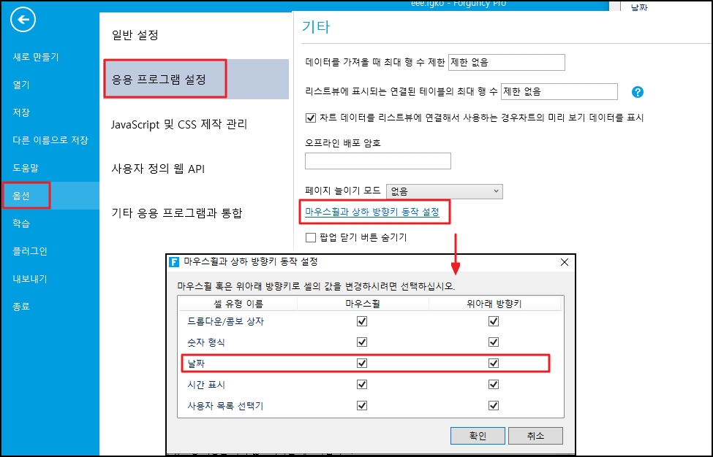This screenshot has width=713, height=457.
Task: Click the 오프라인 배포 암호 input field
Action: coord(378,161)
